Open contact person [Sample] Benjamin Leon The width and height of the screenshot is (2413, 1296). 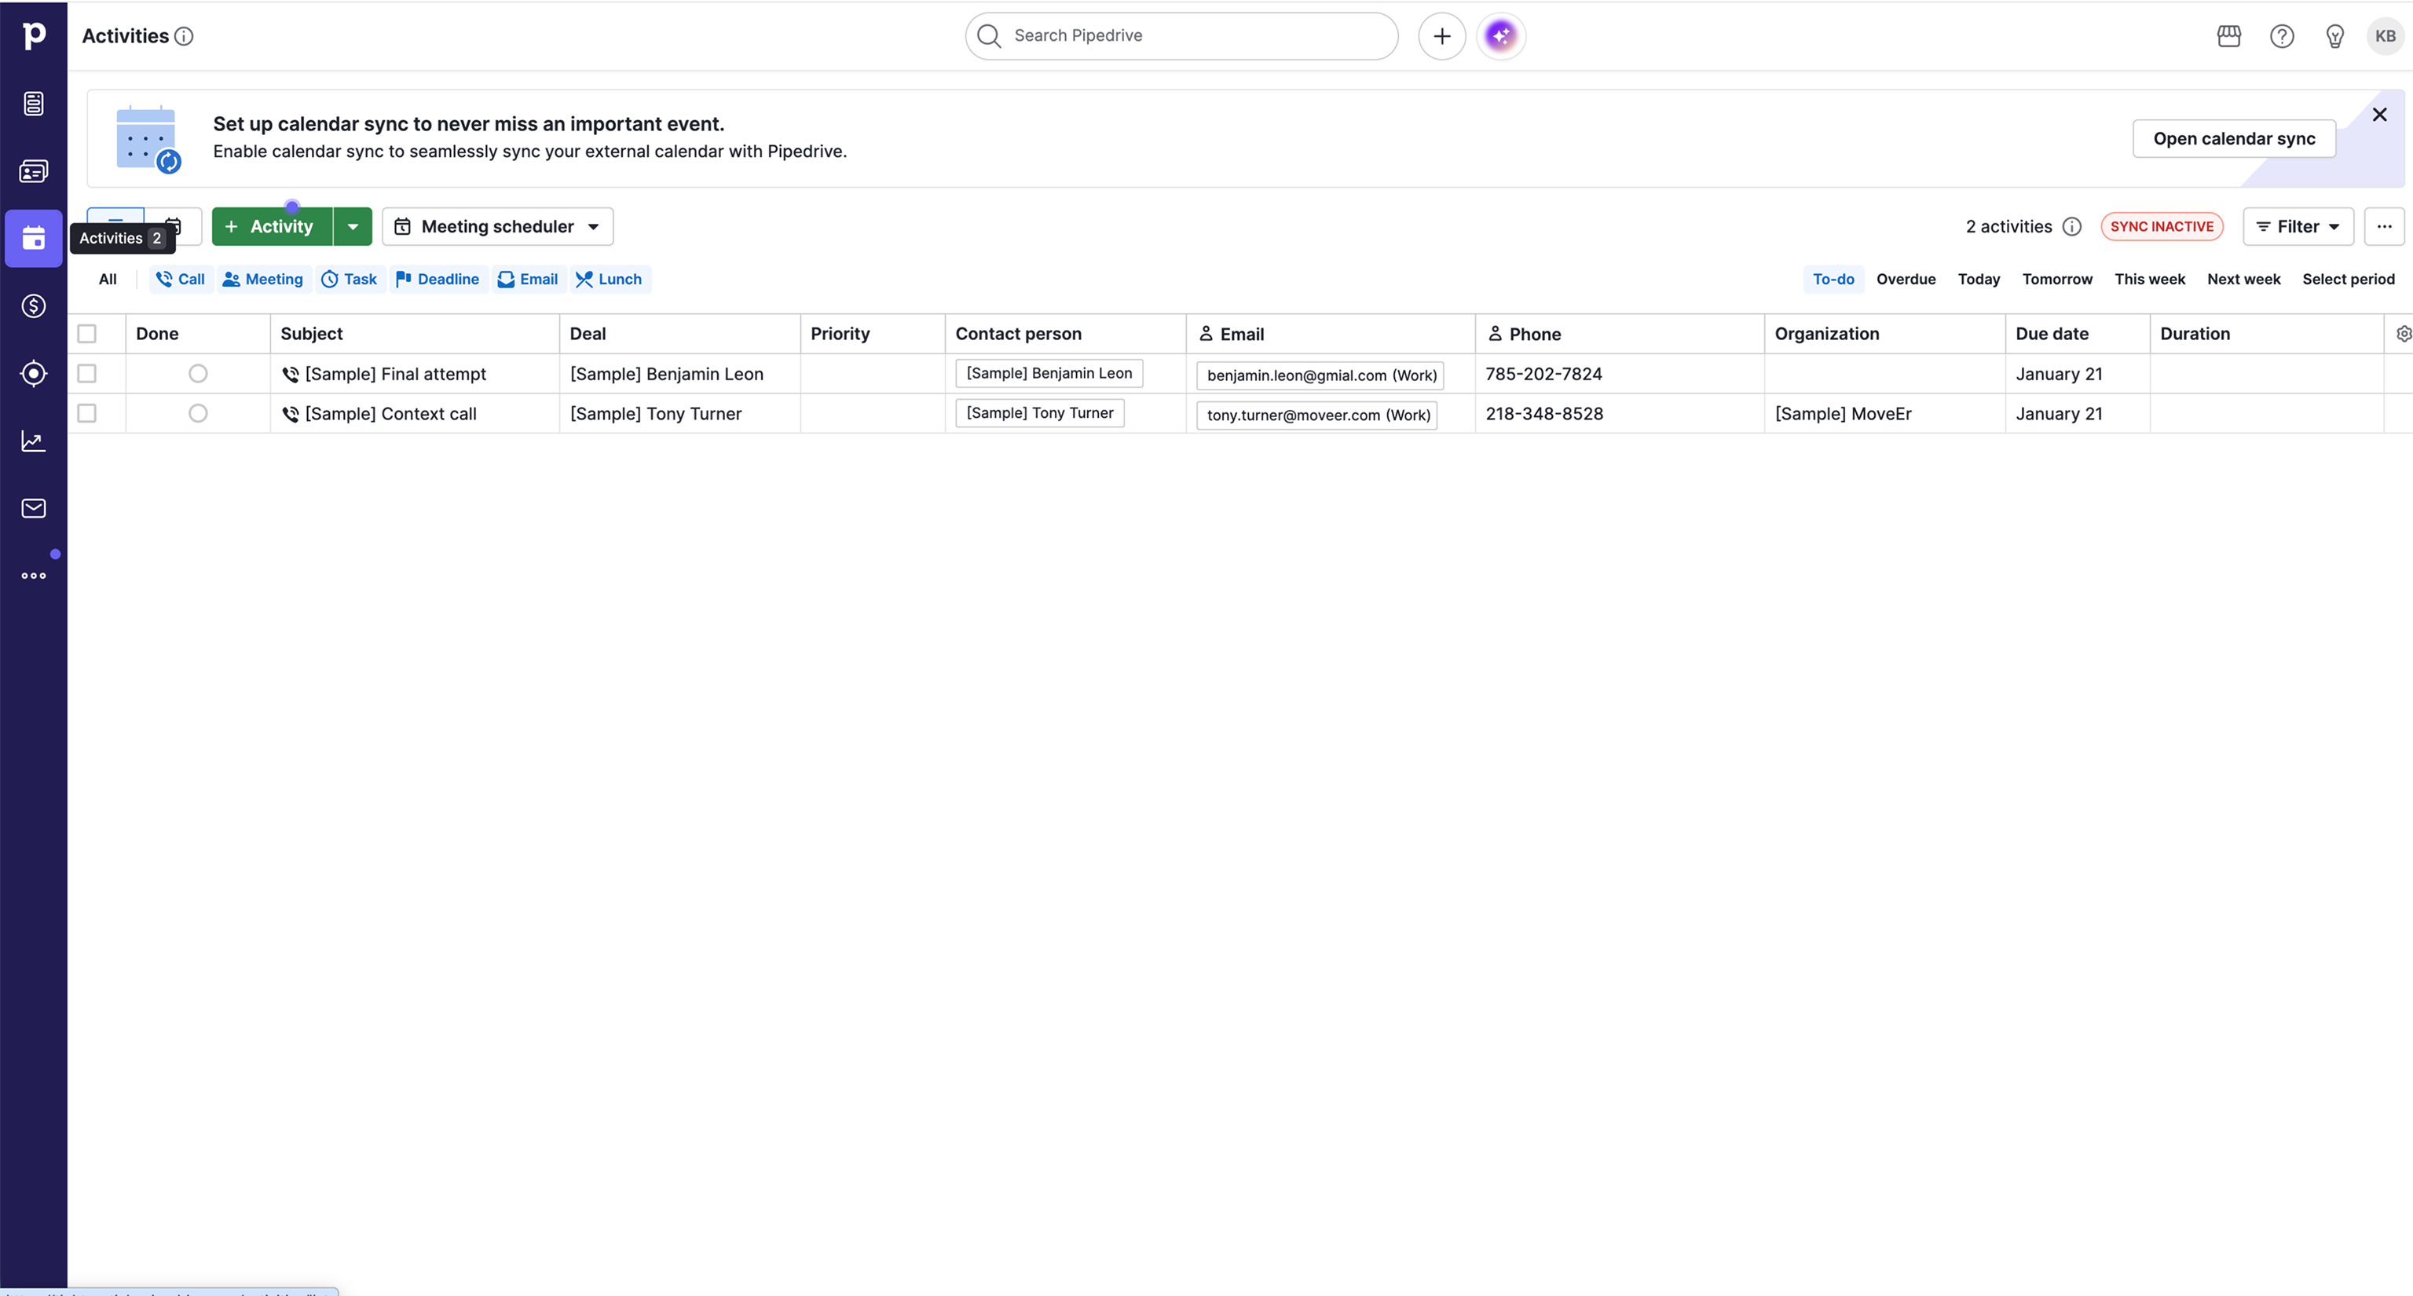(1048, 372)
